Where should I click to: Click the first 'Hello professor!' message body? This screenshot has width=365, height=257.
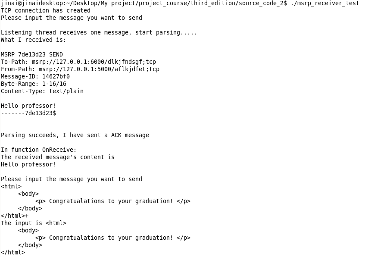click(x=28, y=106)
